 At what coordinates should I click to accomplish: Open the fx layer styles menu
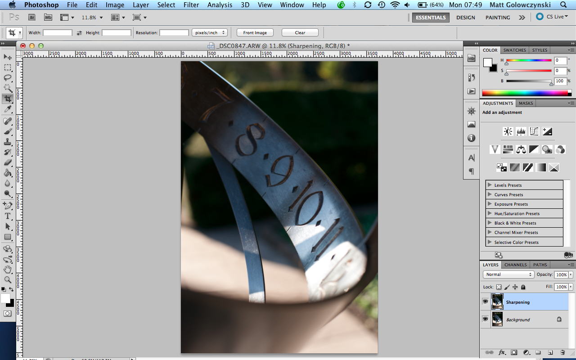(501, 352)
